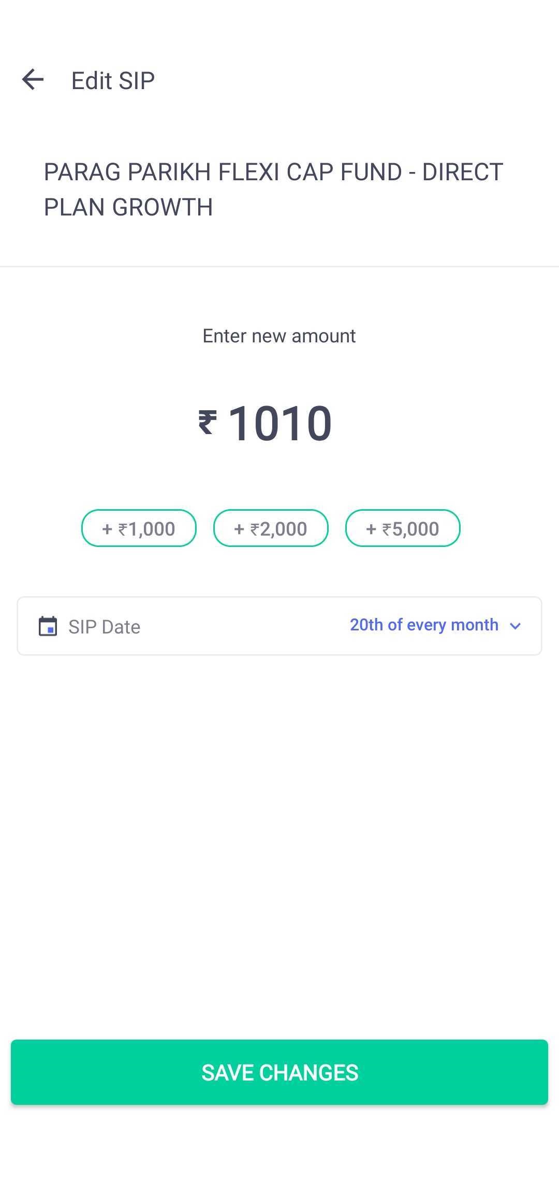The width and height of the screenshot is (559, 1181).
Task: Click the 'Enter new amount' label
Action: tap(278, 336)
